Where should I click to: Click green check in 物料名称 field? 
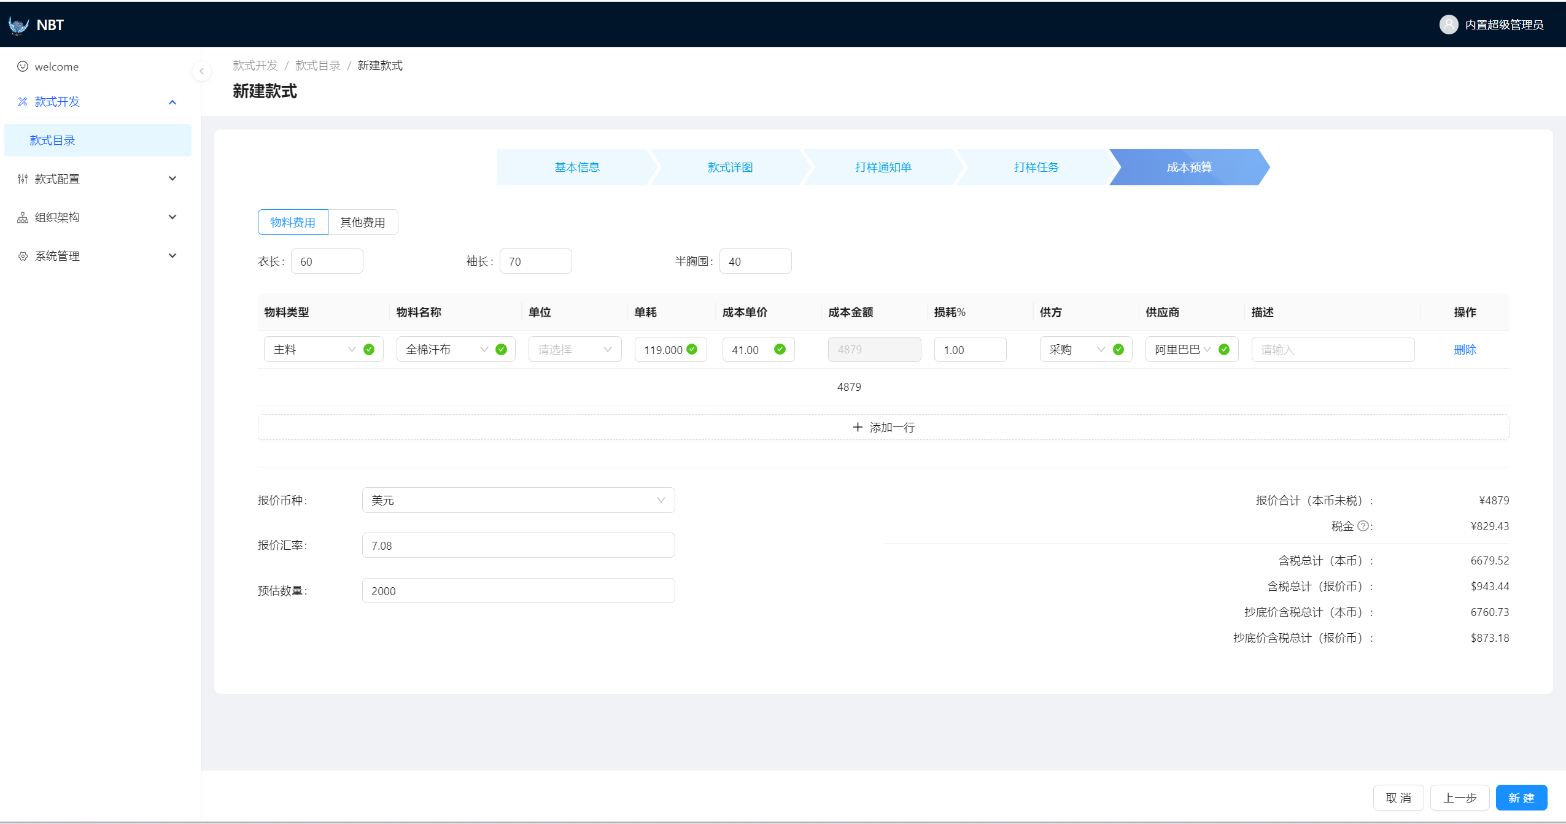point(502,349)
